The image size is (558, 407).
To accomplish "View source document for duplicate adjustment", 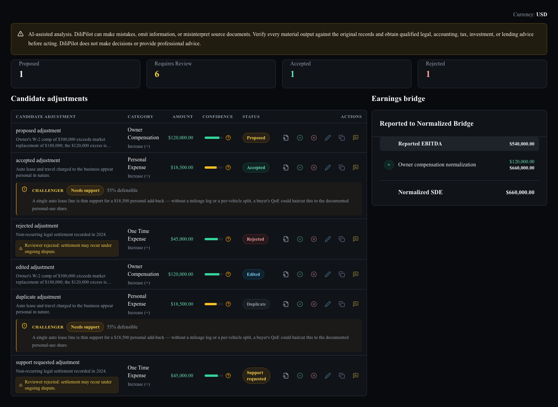I will click(286, 304).
